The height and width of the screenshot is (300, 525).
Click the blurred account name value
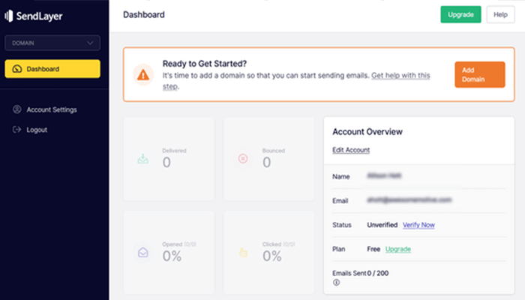pos(384,175)
